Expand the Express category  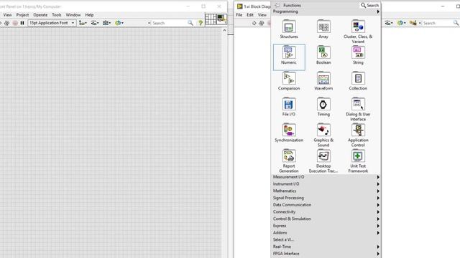tap(326, 226)
